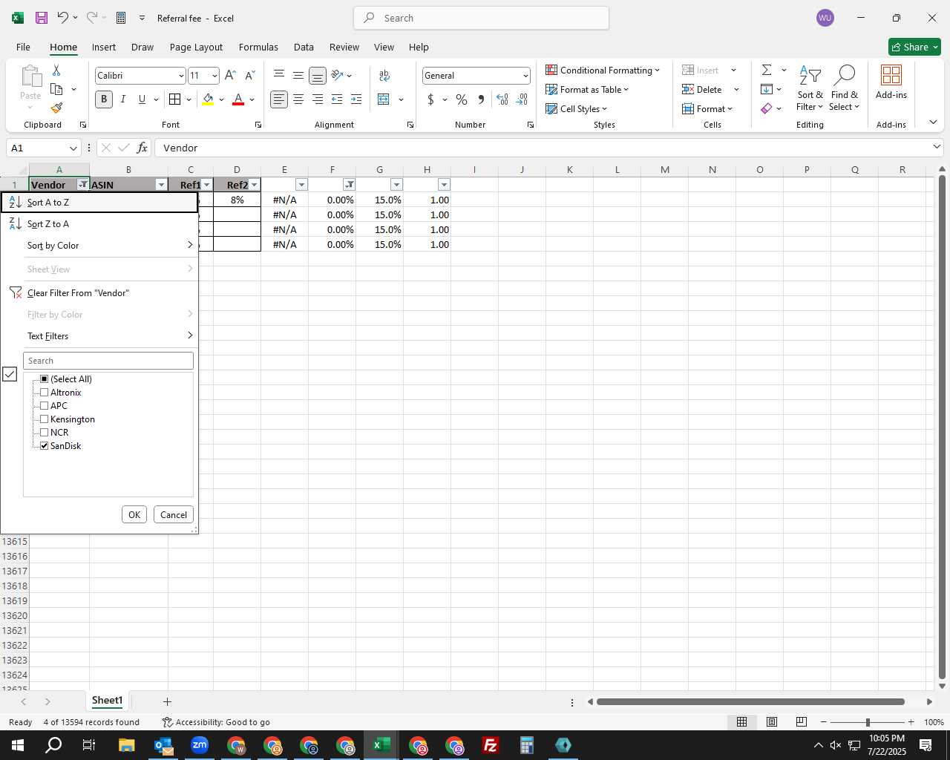950x760 pixels.
Task: Open the Ref2 column filter dropdown
Action: [x=255, y=185]
